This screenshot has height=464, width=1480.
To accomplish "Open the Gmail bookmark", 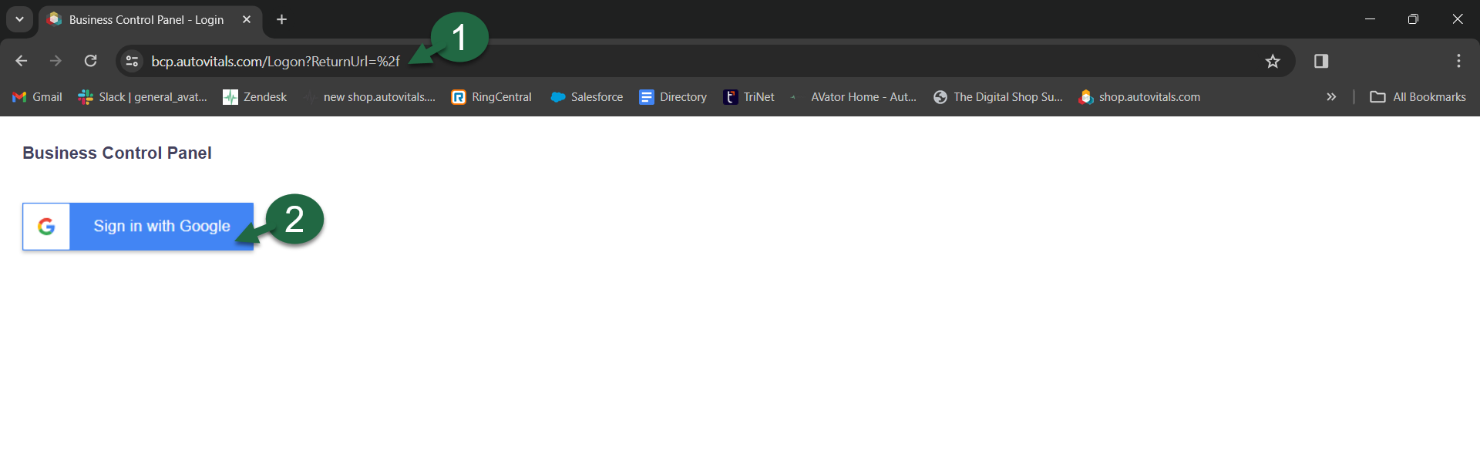I will pos(38,97).
